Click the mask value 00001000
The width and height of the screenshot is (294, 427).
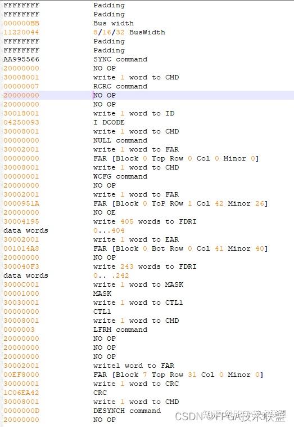coord(21,293)
